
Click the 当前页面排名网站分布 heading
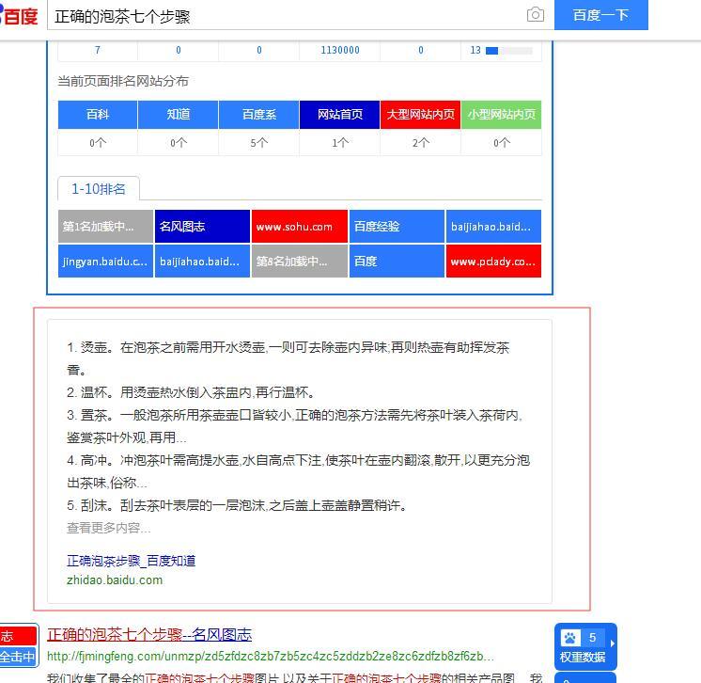coord(123,81)
